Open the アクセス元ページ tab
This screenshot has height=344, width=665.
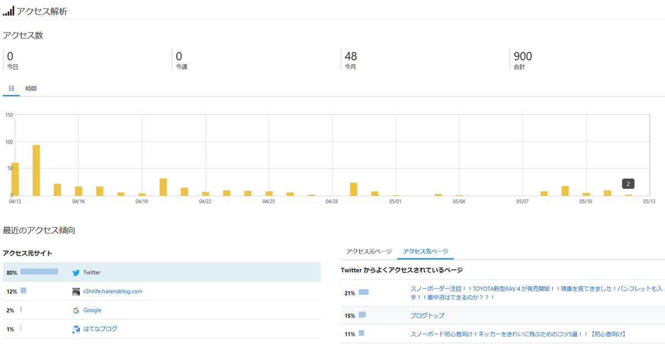click(369, 251)
